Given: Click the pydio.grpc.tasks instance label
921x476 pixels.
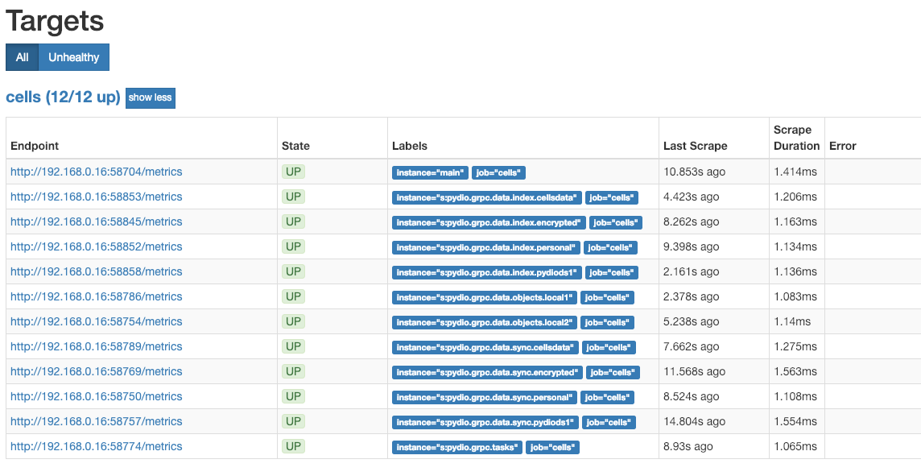Looking at the screenshot, I should coord(457,447).
